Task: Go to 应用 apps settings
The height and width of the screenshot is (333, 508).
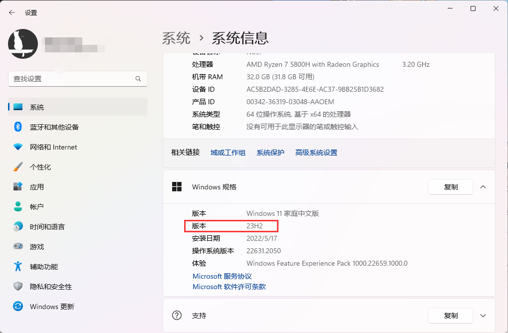Action: click(36, 187)
